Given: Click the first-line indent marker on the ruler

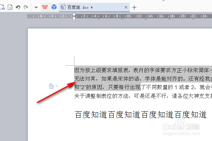Looking at the screenshot, I should (x=74, y=14).
